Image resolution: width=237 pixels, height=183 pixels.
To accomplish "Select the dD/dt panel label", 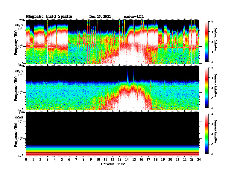I will (19, 71).
